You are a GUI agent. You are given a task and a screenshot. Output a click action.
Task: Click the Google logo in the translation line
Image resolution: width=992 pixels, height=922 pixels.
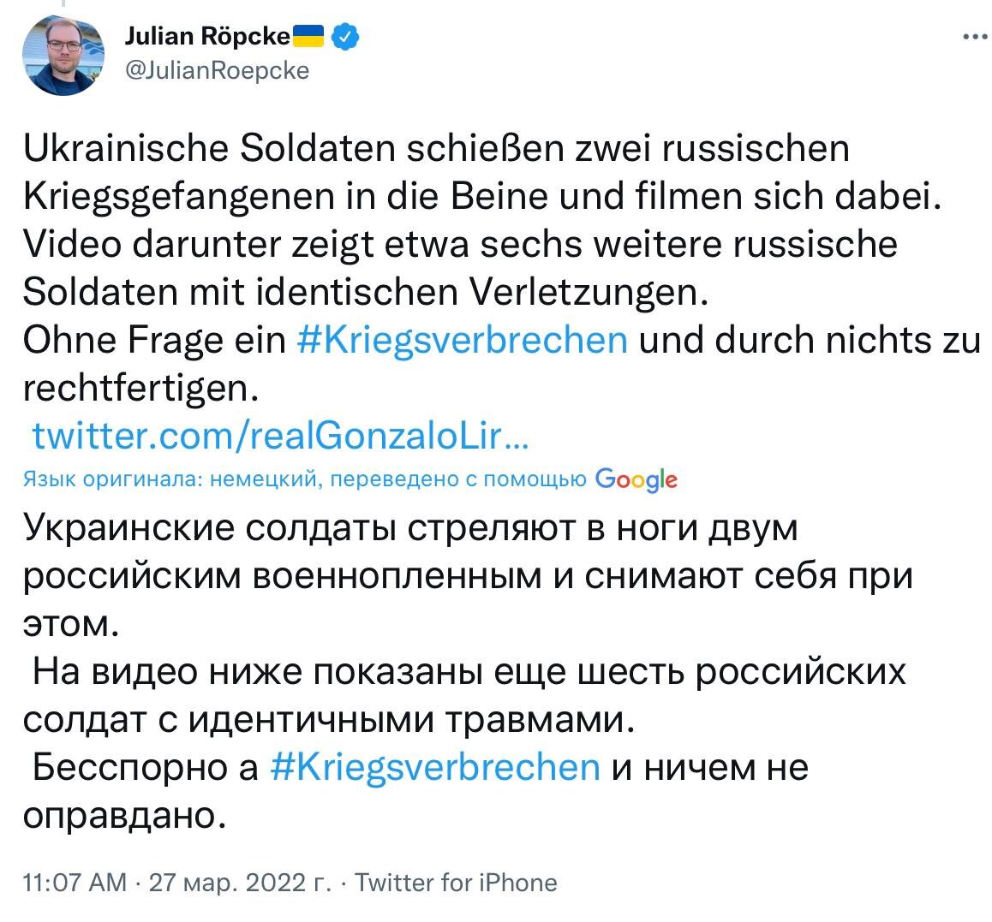click(x=634, y=479)
